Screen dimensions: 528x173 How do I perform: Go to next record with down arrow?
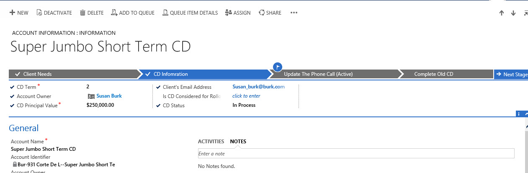point(513,13)
